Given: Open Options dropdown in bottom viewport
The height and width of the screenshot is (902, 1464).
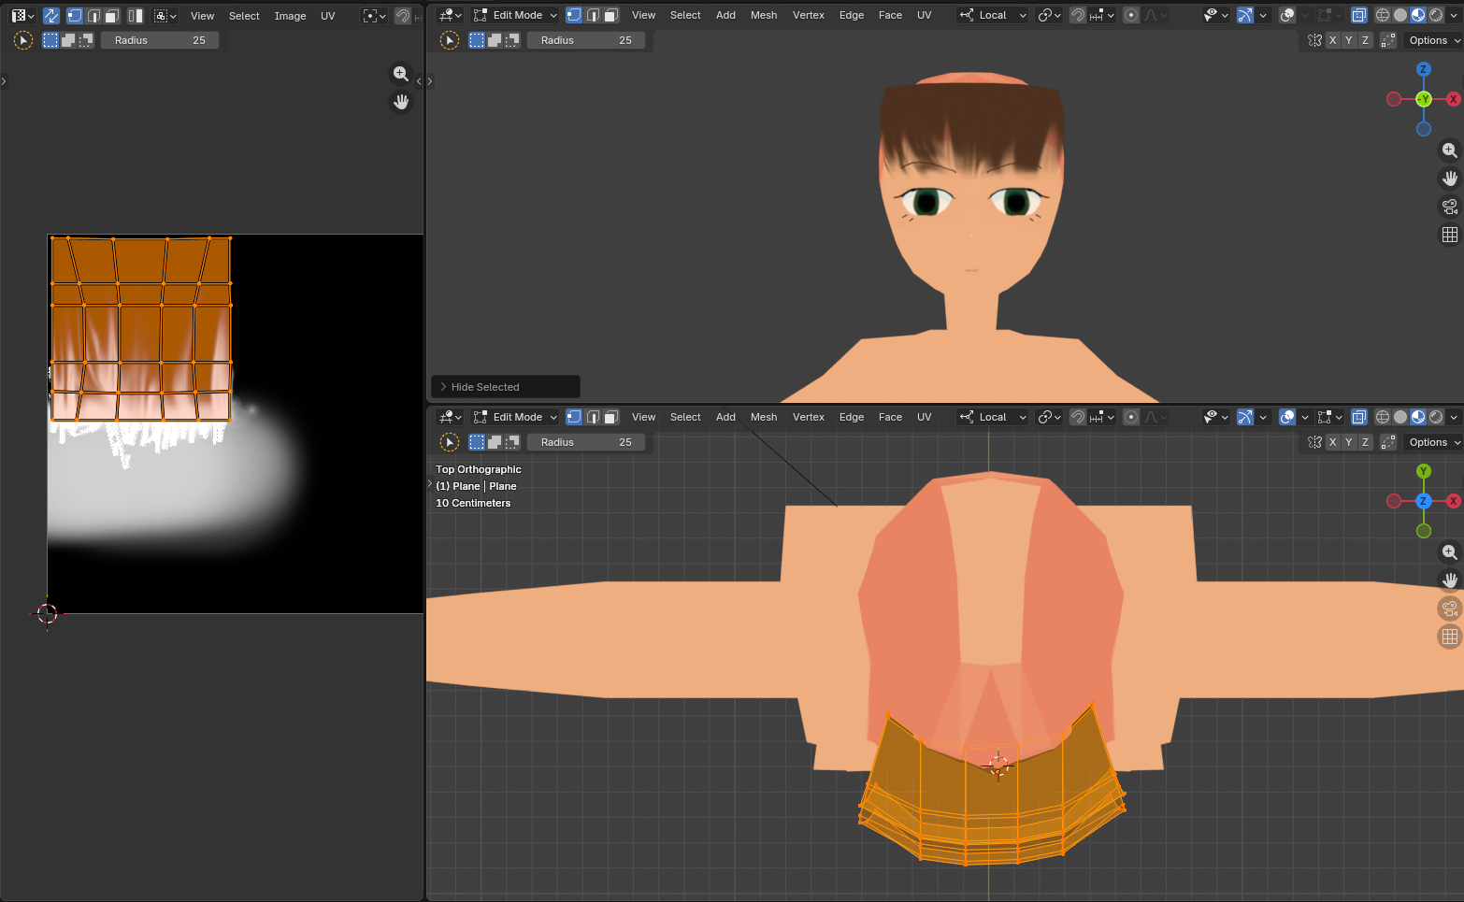Looking at the screenshot, I should (x=1433, y=442).
